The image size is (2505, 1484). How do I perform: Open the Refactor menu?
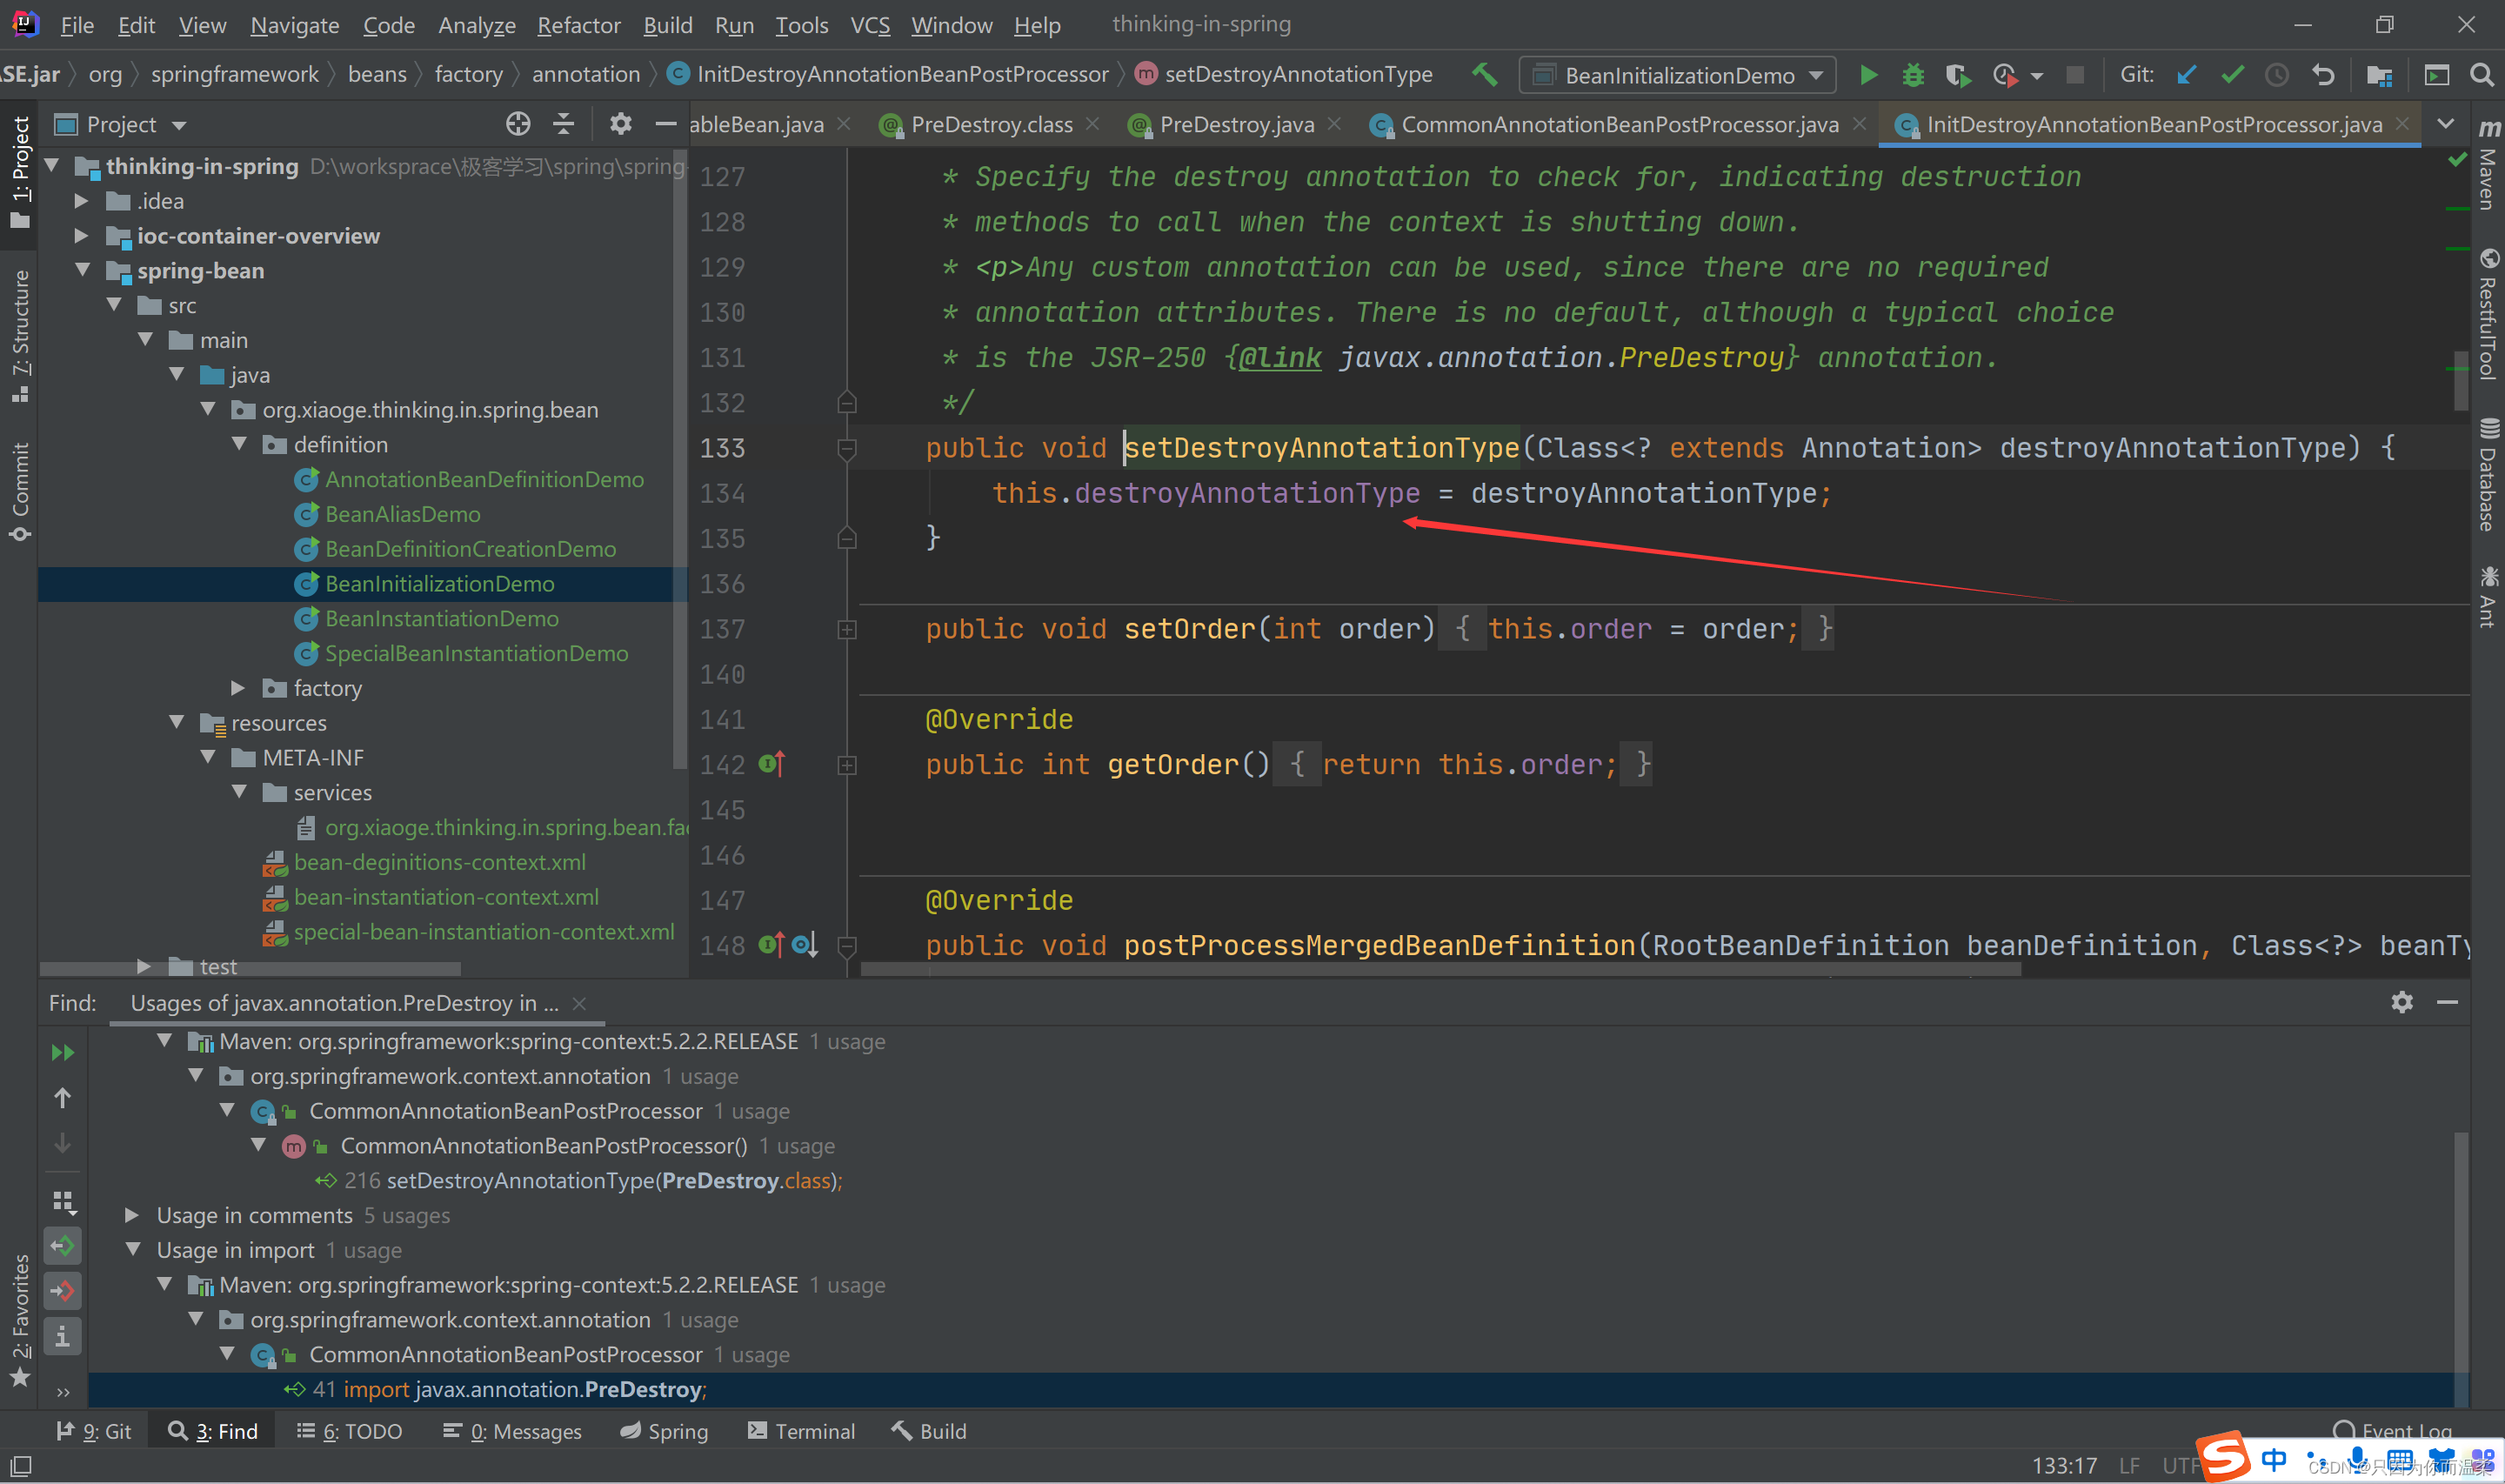pos(578,25)
